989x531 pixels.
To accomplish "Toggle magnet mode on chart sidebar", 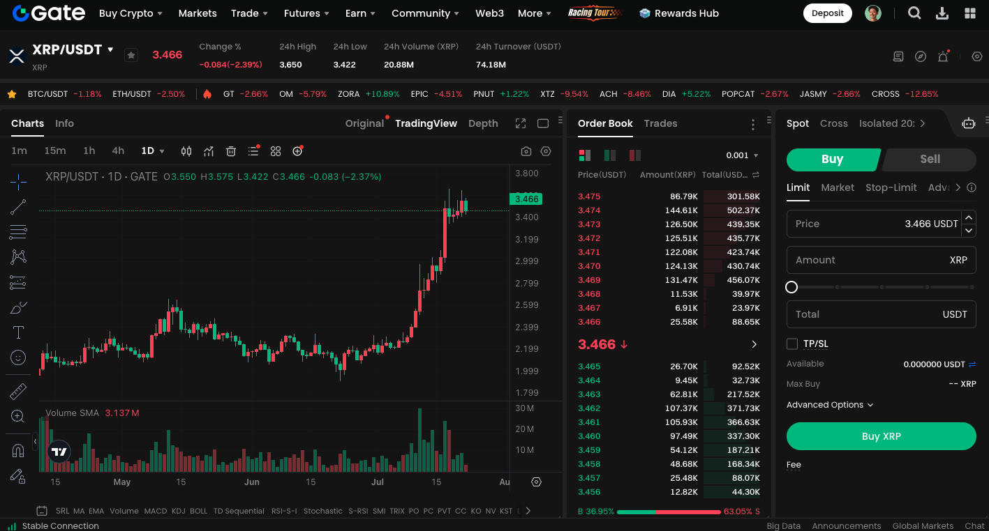I will tap(18, 451).
